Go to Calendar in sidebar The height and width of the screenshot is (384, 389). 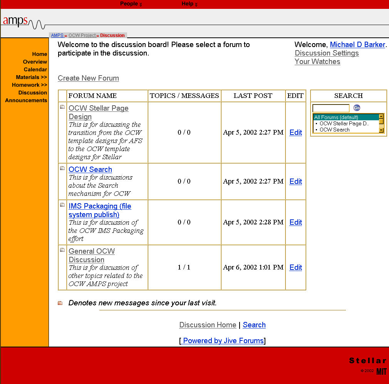[35, 69]
